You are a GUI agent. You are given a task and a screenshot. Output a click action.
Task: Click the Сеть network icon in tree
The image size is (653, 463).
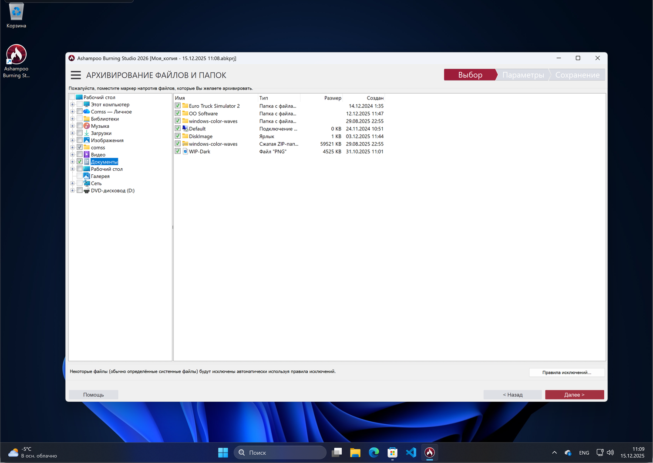tap(87, 183)
